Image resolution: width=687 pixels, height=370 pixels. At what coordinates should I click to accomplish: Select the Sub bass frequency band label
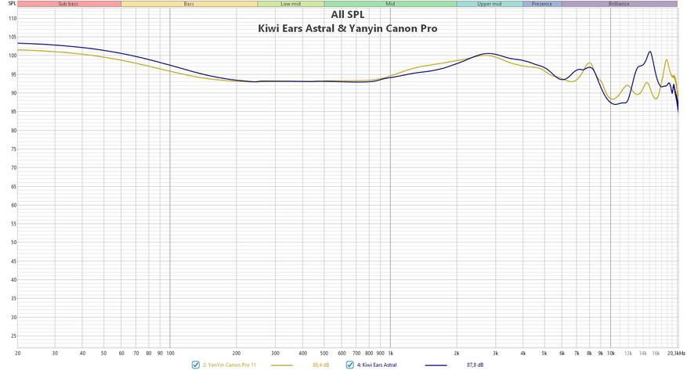click(69, 4)
